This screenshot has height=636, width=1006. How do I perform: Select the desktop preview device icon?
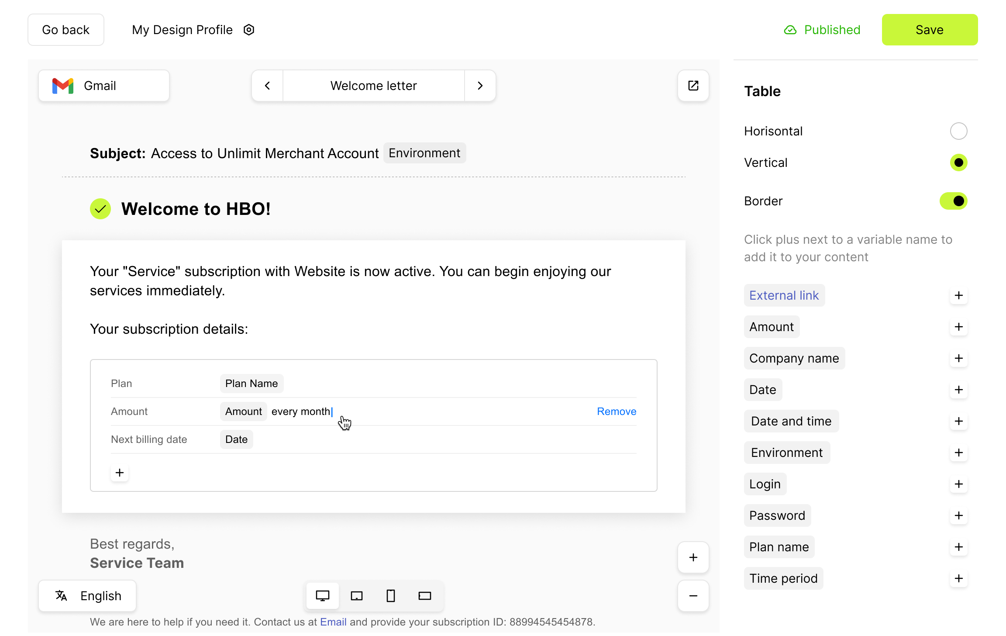[323, 596]
